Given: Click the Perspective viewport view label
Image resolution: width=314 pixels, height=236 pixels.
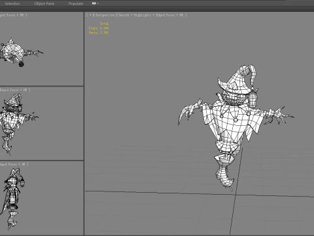Looking at the screenshot, I should pos(105,15).
